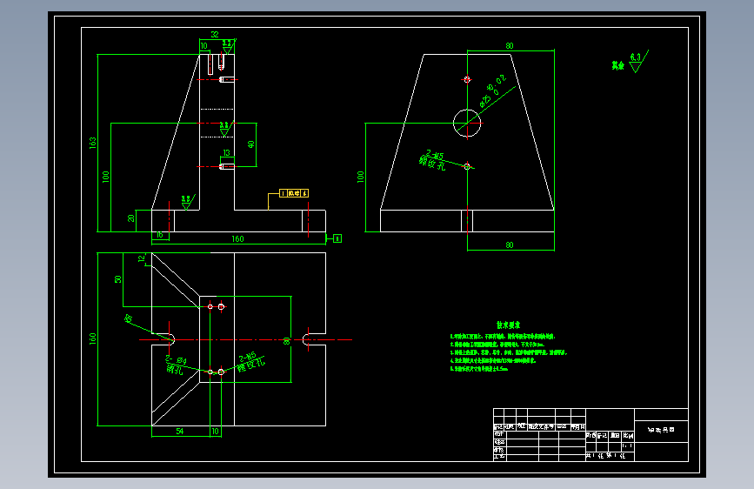Select the 13 hole depth dimension
754x489 pixels.
pos(226,153)
